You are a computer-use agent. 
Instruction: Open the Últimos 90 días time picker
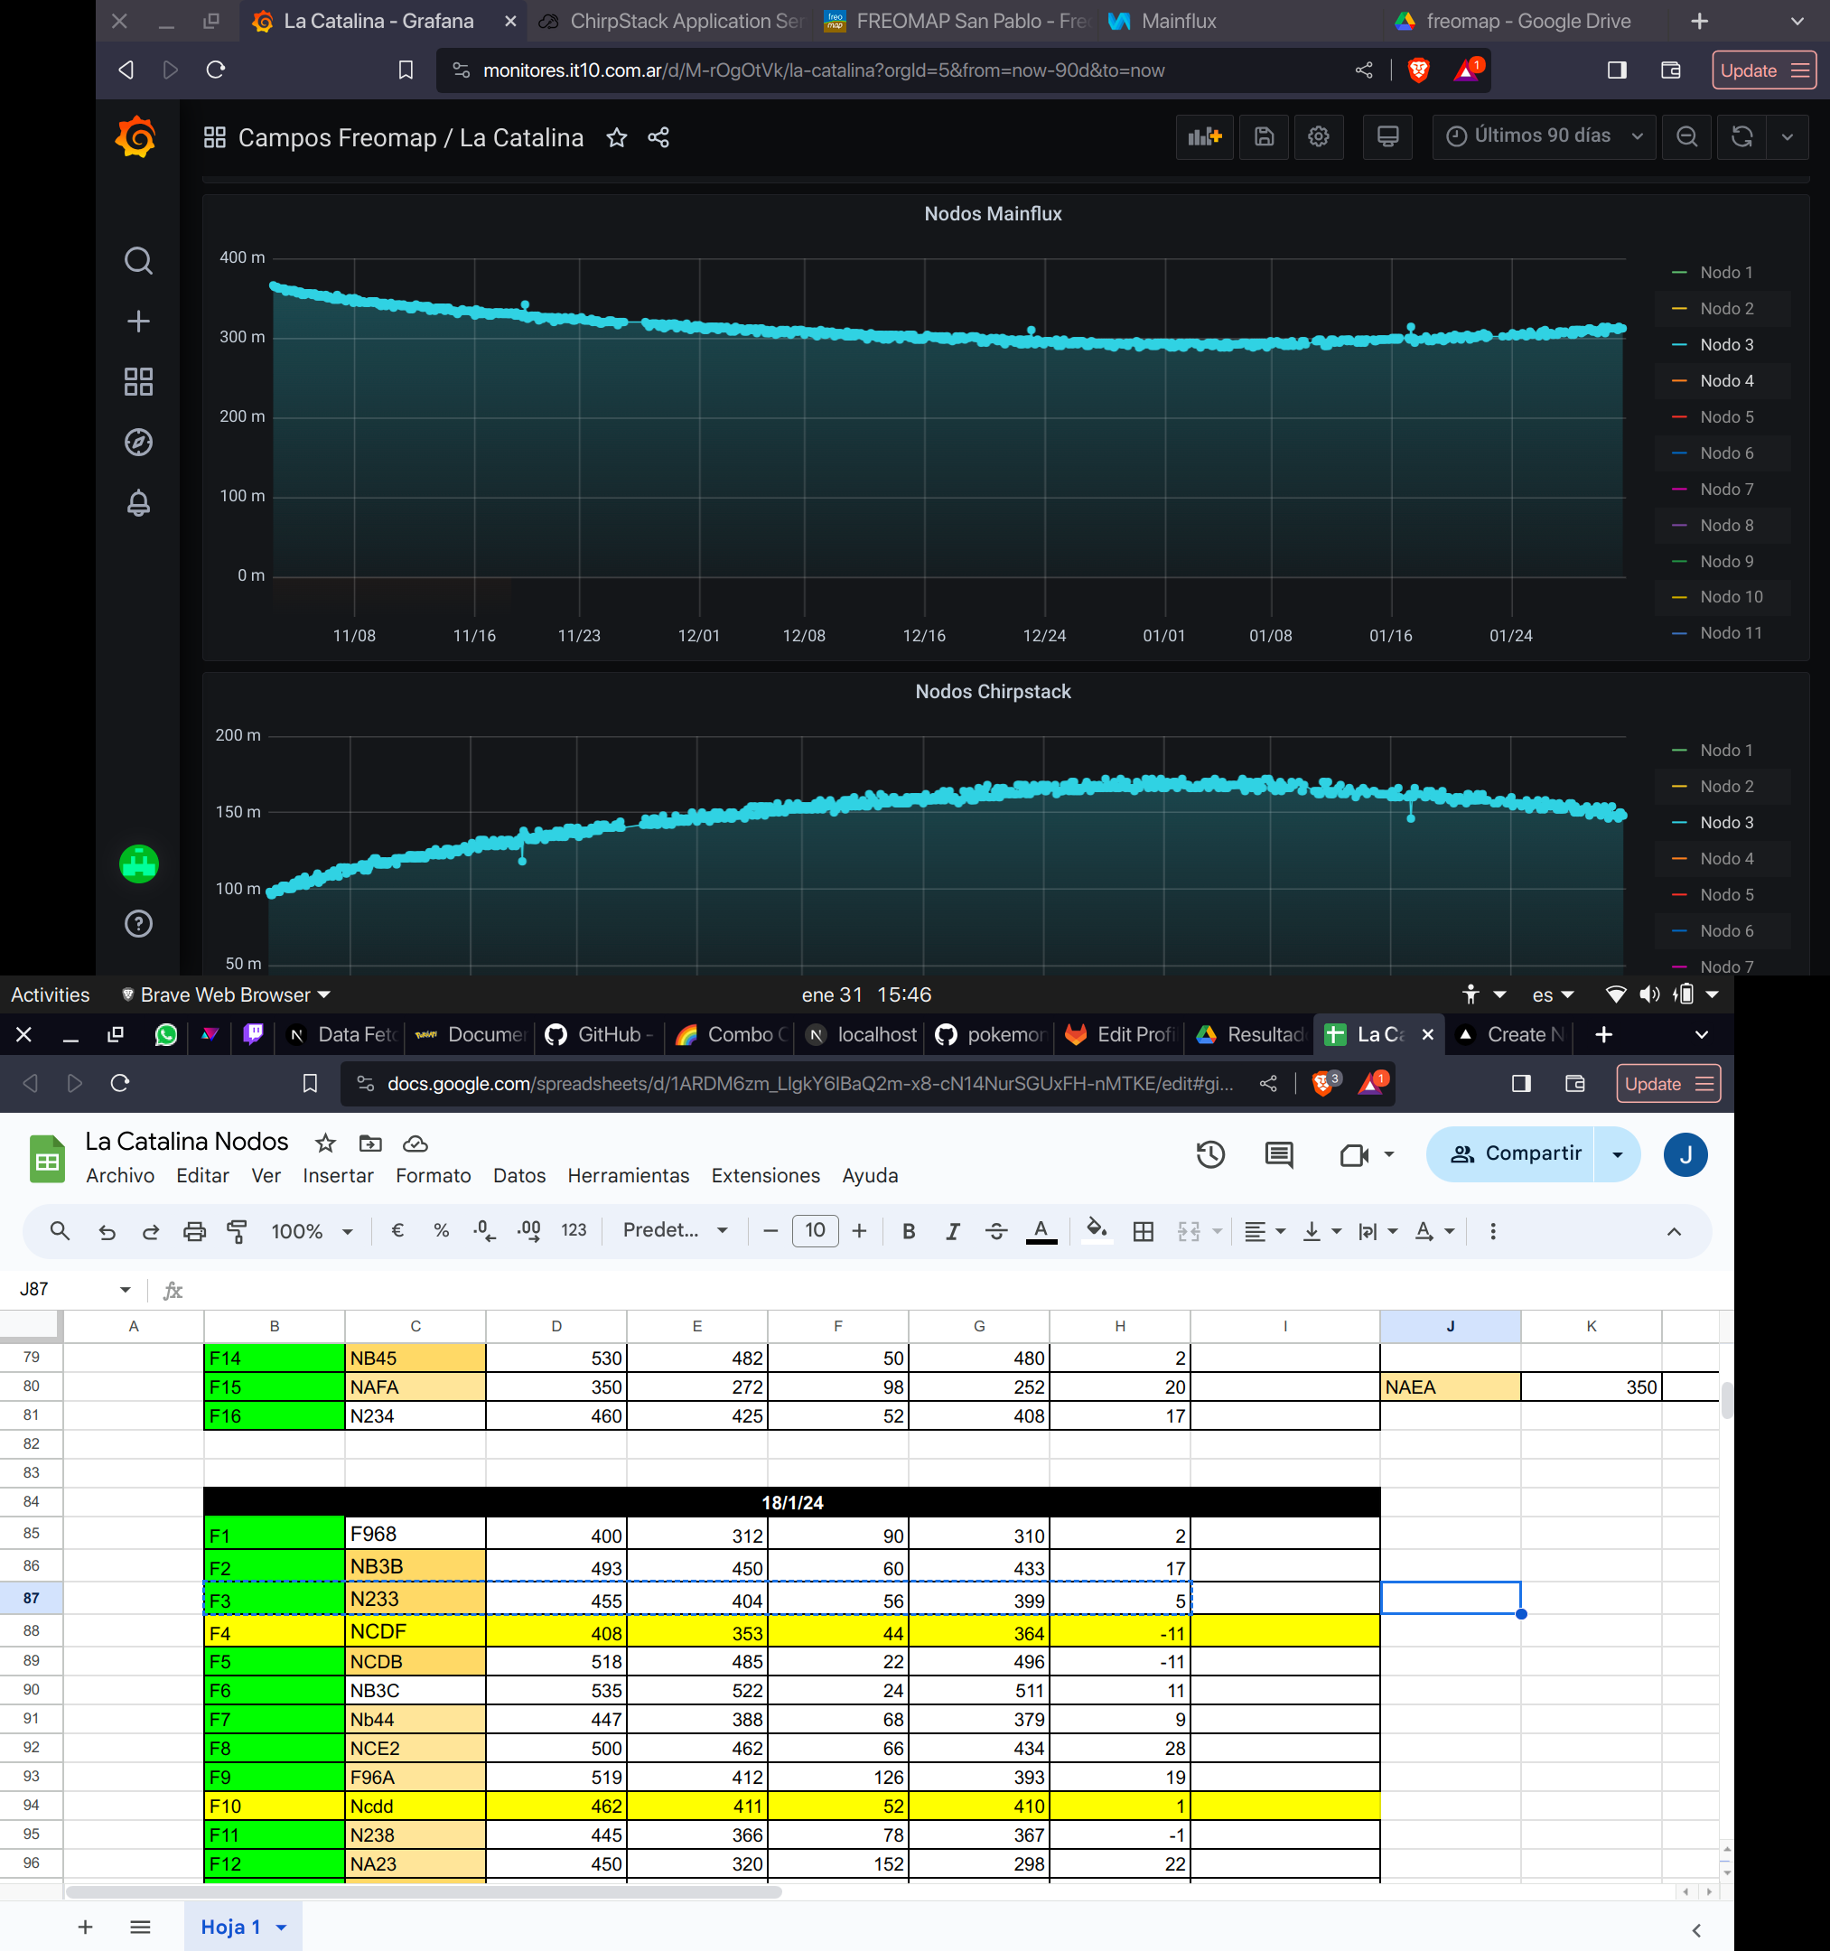[x=1544, y=136]
